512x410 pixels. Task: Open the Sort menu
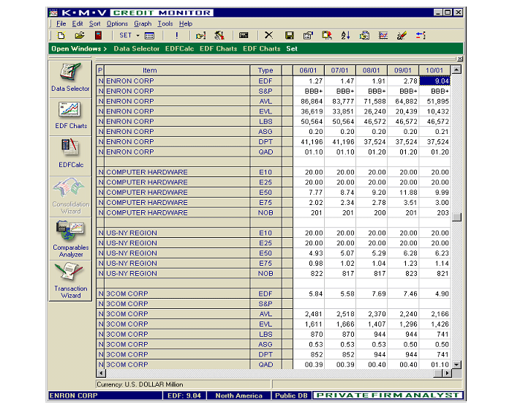(x=95, y=23)
